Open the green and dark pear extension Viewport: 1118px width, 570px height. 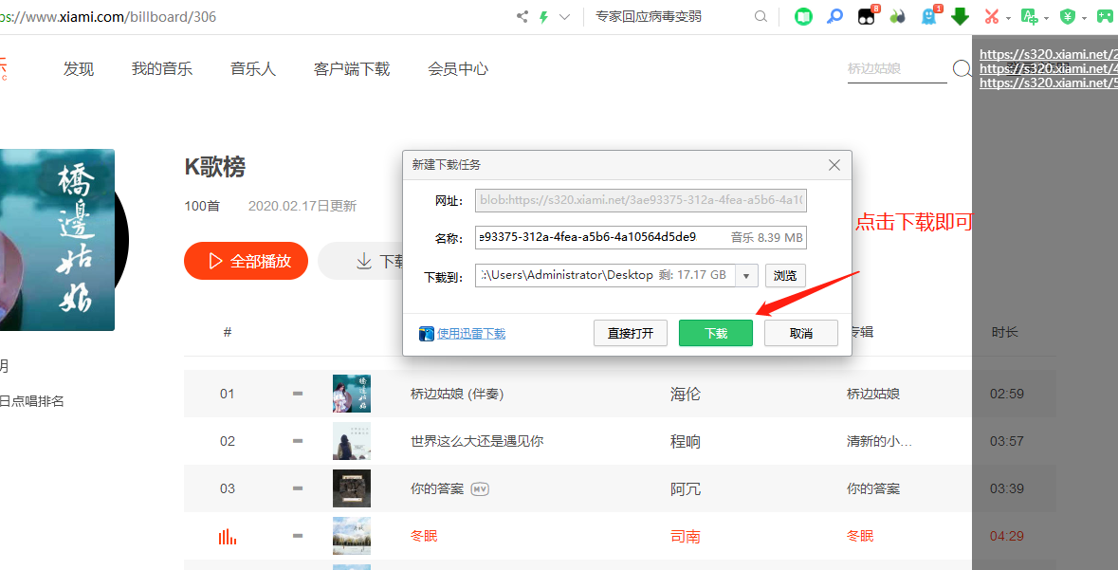(x=898, y=16)
